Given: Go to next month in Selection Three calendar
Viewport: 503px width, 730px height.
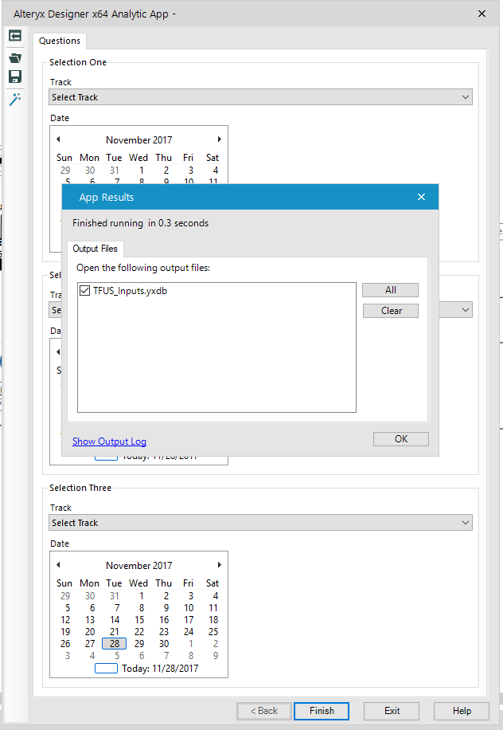Looking at the screenshot, I should [220, 565].
